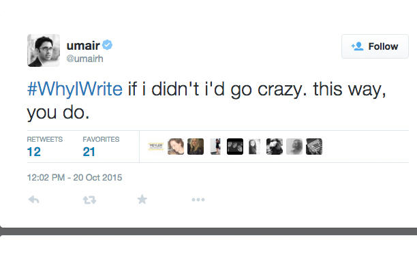Open the second avatar of a woman's face
Image resolution: width=417 pixels, height=259 pixels.
[176, 147]
